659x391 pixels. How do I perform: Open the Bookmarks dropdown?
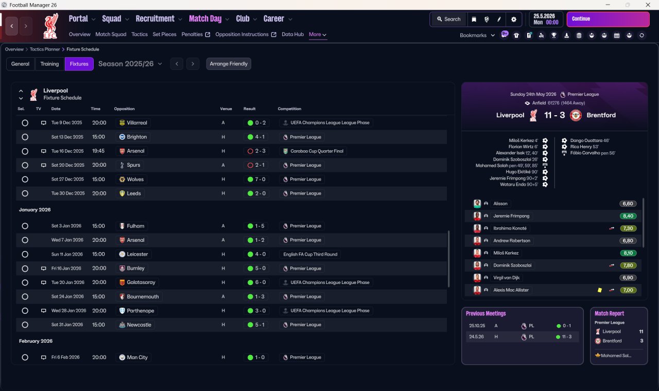[x=477, y=35]
